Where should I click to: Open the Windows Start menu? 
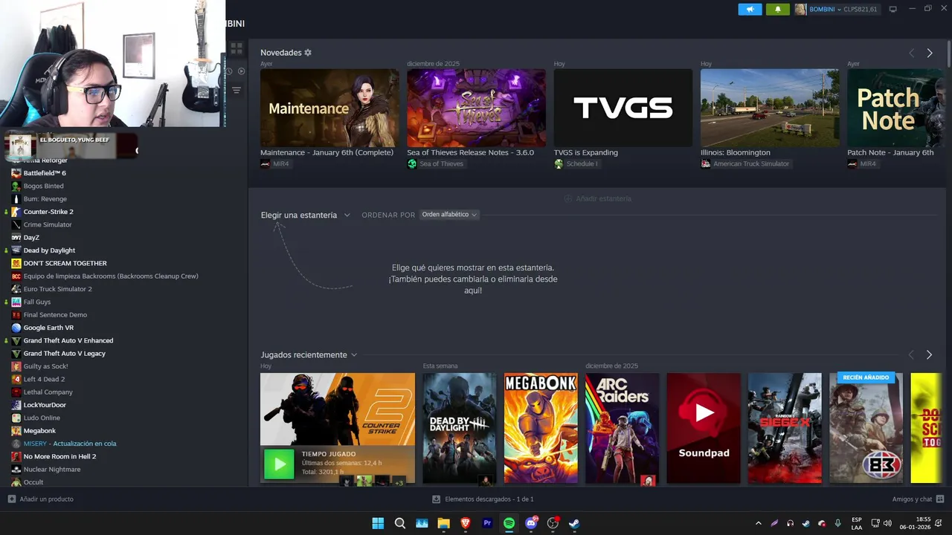pyautogui.click(x=378, y=523)
